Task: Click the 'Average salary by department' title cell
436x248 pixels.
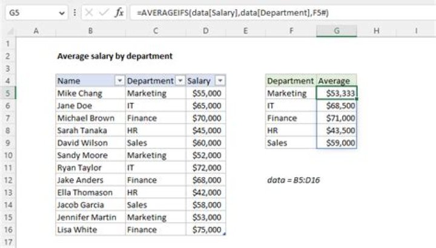Action: coord(114,56)
